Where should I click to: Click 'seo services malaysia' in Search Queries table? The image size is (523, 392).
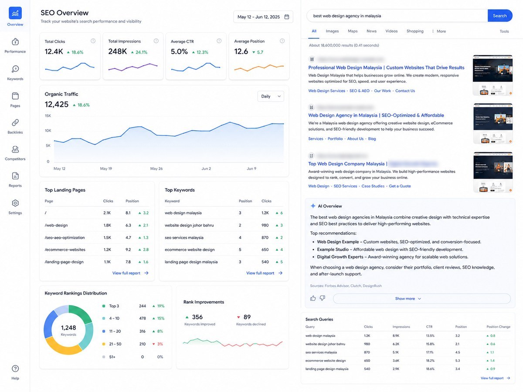coord(321,352)
